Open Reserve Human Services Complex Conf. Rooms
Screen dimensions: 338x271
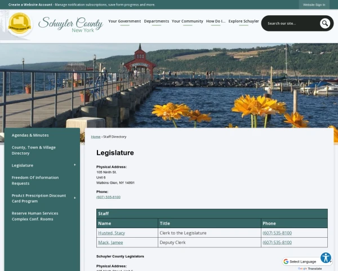pos(35,216)
